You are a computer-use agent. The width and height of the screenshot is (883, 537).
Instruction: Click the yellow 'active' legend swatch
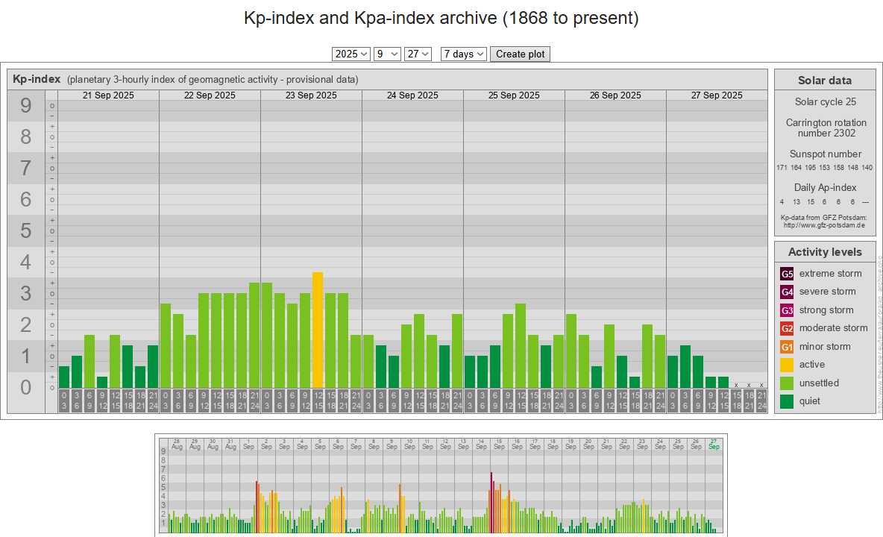click(x=787, y=365)
